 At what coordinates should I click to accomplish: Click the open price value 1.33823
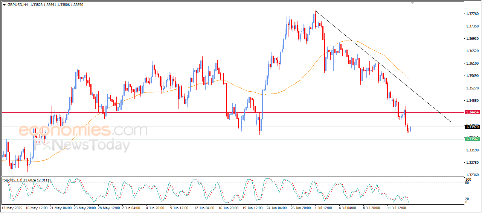pyautogui.click(x=36, y=5)
